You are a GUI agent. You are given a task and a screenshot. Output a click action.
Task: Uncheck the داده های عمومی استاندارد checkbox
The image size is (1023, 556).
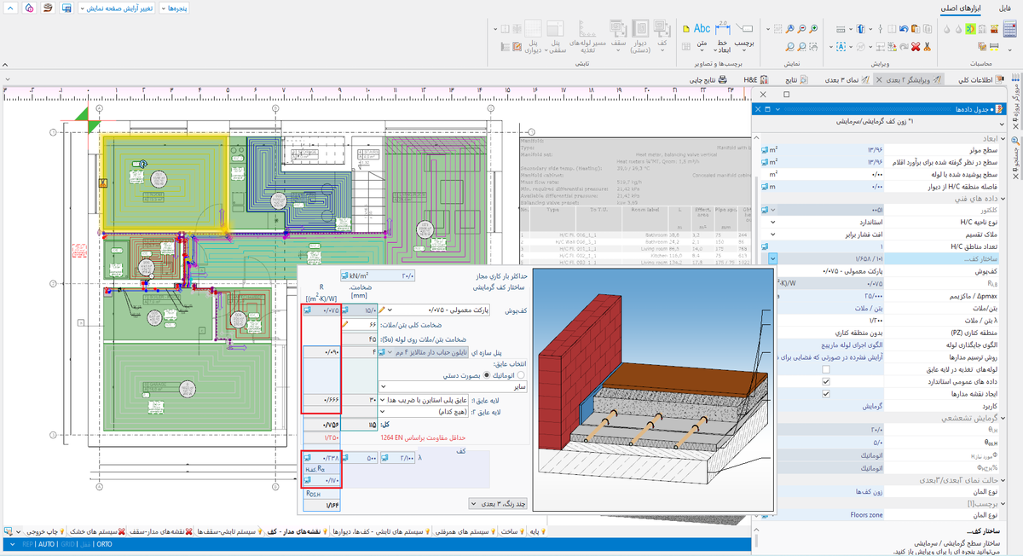point(825,382)
